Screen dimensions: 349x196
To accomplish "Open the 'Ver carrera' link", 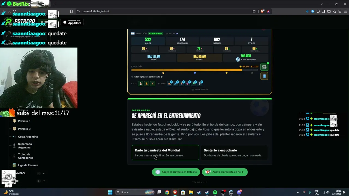I will click(x=200, y=90).
